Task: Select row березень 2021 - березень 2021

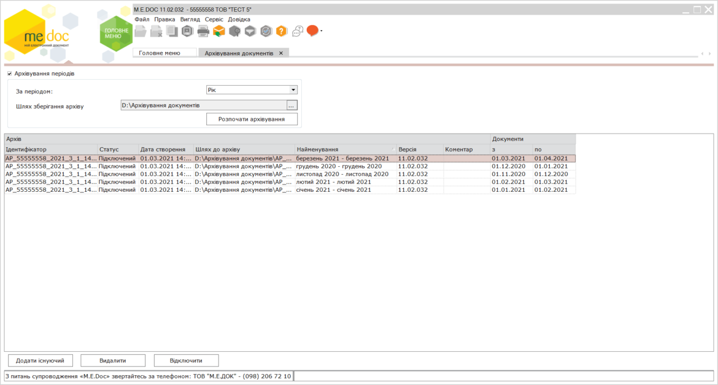Action: tap(290, 158)
